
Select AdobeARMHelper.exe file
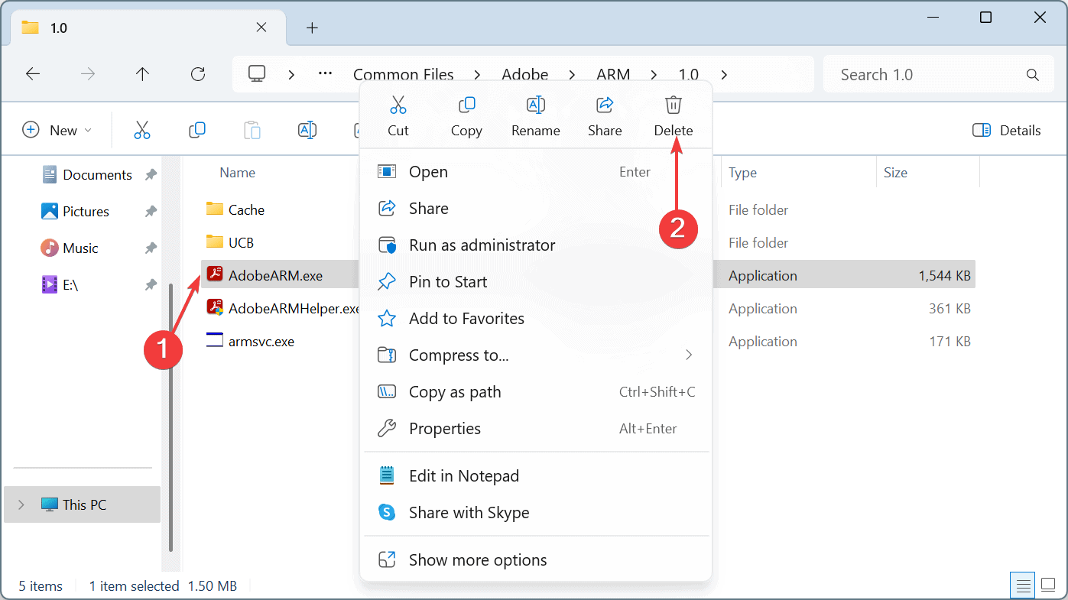coord(294,309)
